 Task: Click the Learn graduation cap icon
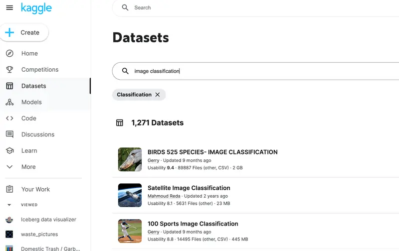click(x=9, y=151)
